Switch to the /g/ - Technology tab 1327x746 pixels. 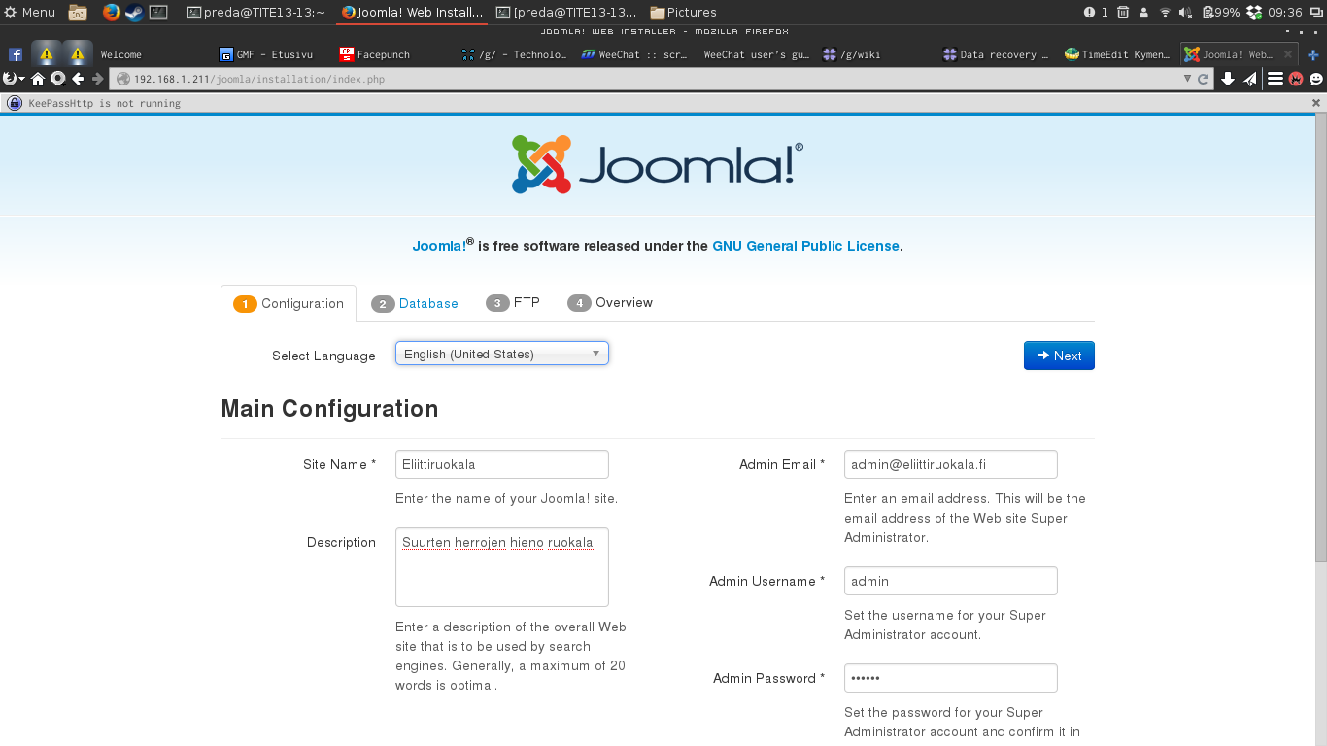click(515, 54)
